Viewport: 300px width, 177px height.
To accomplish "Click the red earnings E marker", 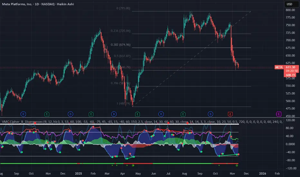I will pyautogui.click(x=230, y=114).
